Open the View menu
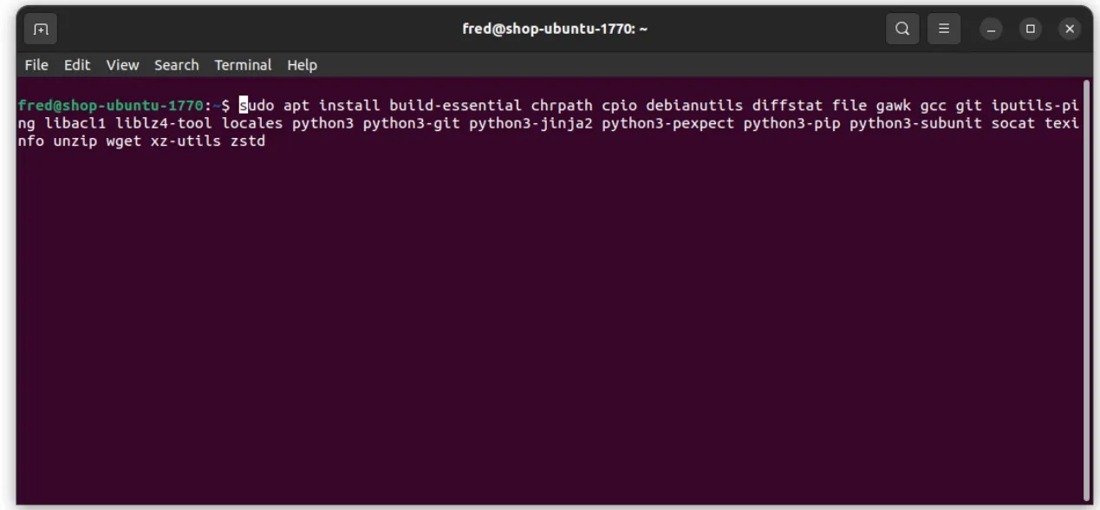Image resolution: width=1100 pixels, height=510 pixels. (122, 64)
